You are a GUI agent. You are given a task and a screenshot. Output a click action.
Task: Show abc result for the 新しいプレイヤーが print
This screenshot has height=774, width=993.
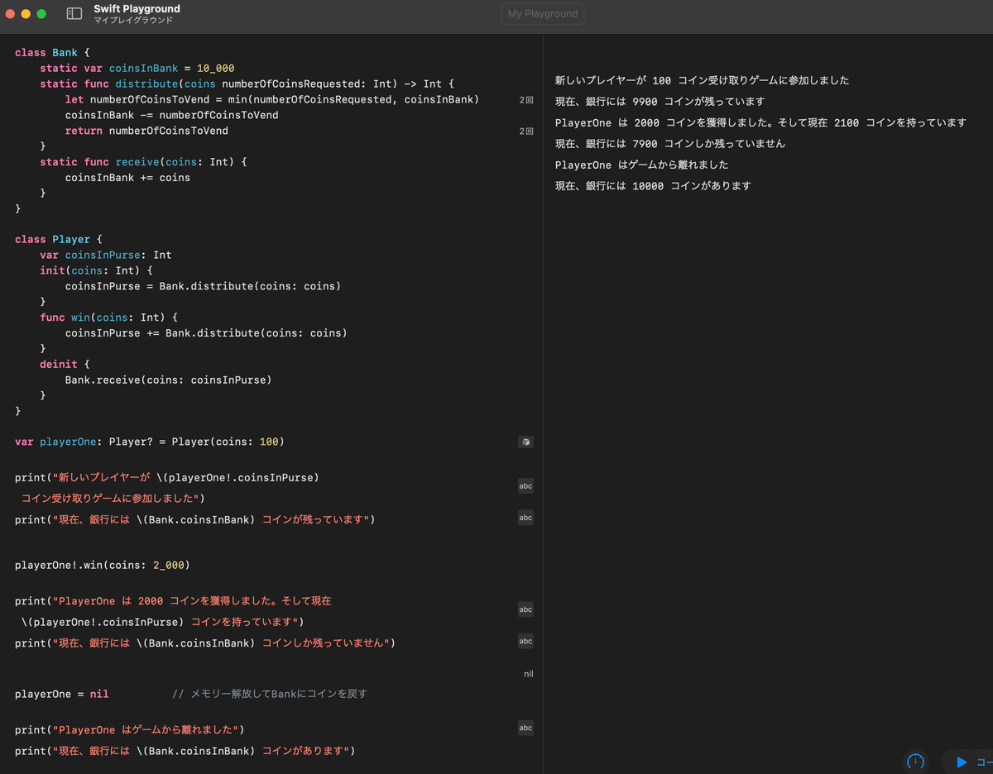[525, 486]
